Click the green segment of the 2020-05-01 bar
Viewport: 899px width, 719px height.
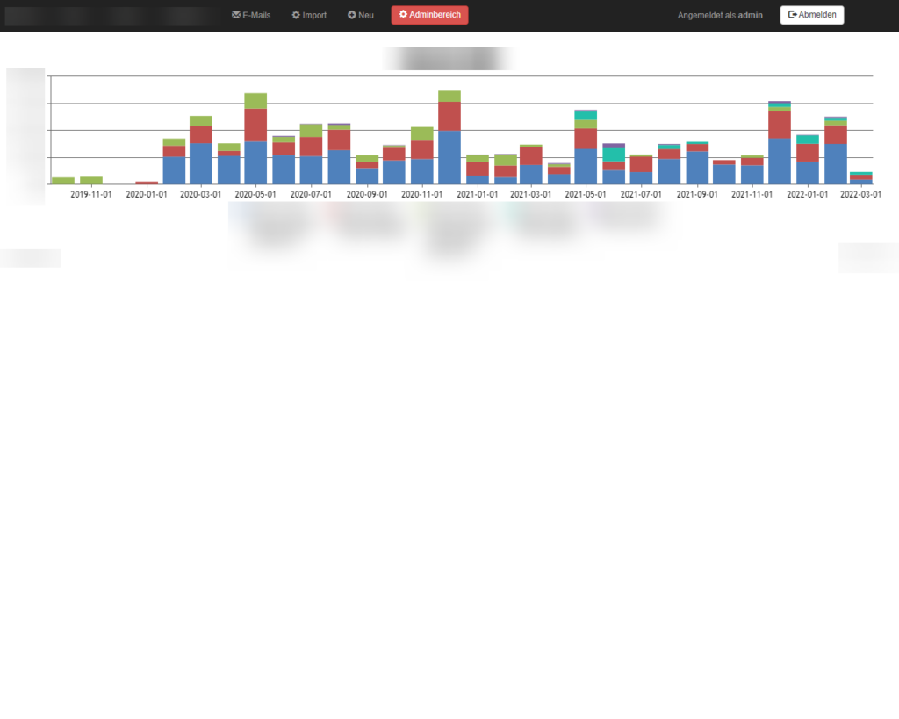pos(255,101)
